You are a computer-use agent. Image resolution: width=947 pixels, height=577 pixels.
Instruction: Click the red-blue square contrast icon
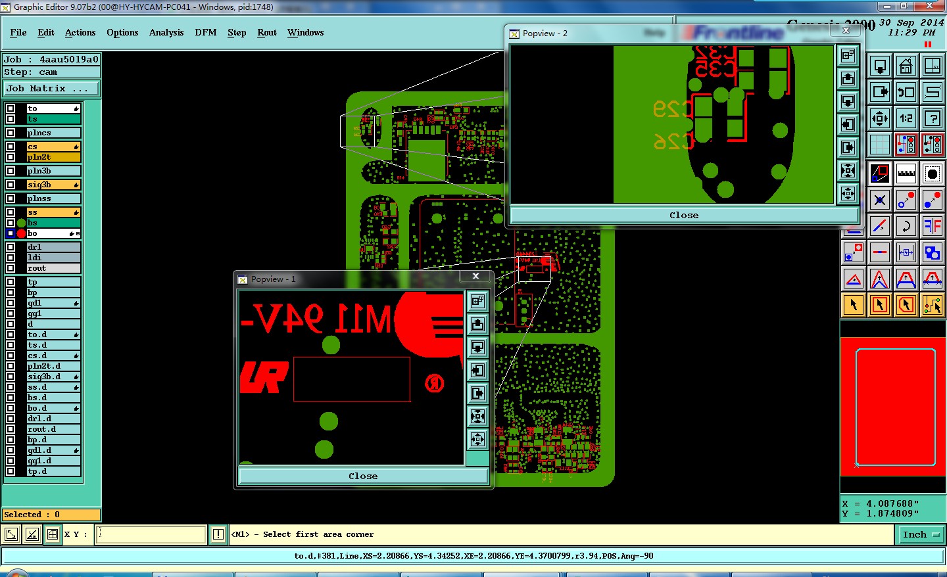coord(880,173)
